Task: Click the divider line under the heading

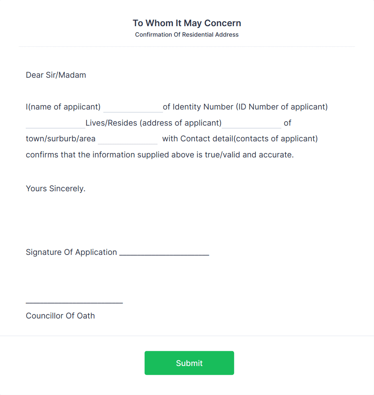Action: (187, 46)
